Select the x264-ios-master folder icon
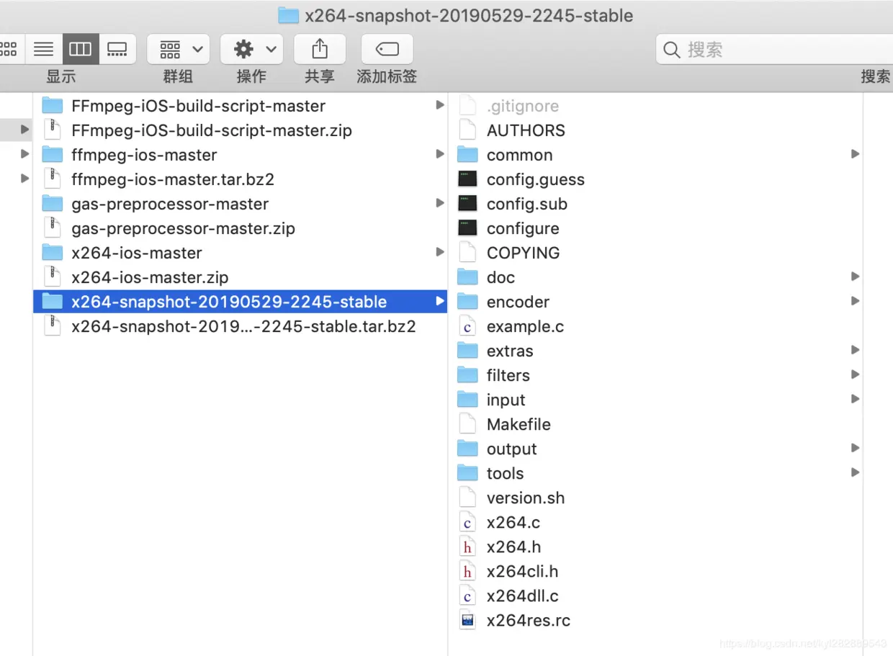Image resolution: width=893 pixels, height=656 pixels. tap(53, 253)
